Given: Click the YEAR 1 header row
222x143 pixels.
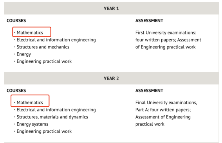Looking at the screenshot, I should click(x=111, y=8).
